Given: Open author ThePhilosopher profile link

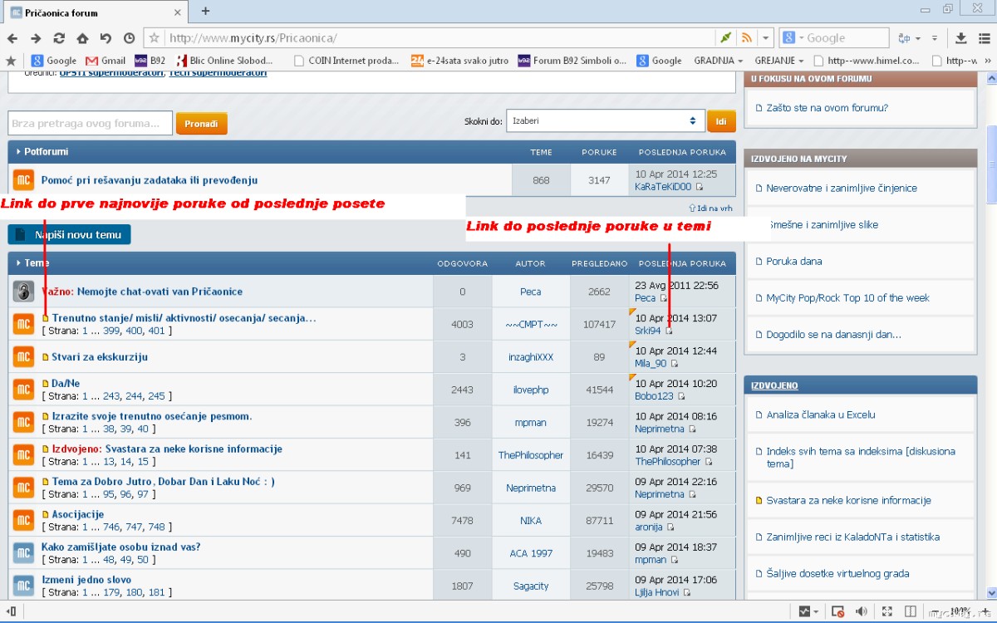Looking at the screenshot, I should click(x=531, y=455).
